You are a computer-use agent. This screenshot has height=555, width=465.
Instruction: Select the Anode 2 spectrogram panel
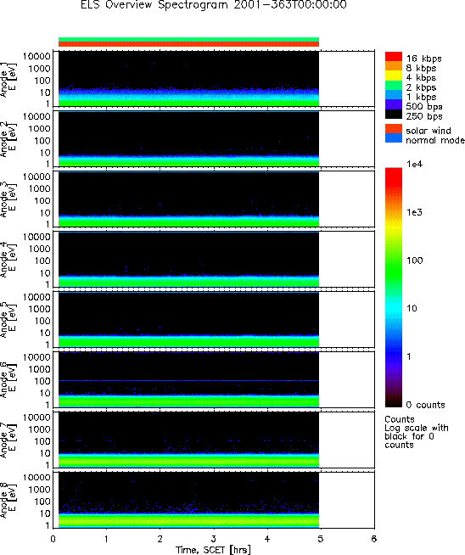click(214, 139)
